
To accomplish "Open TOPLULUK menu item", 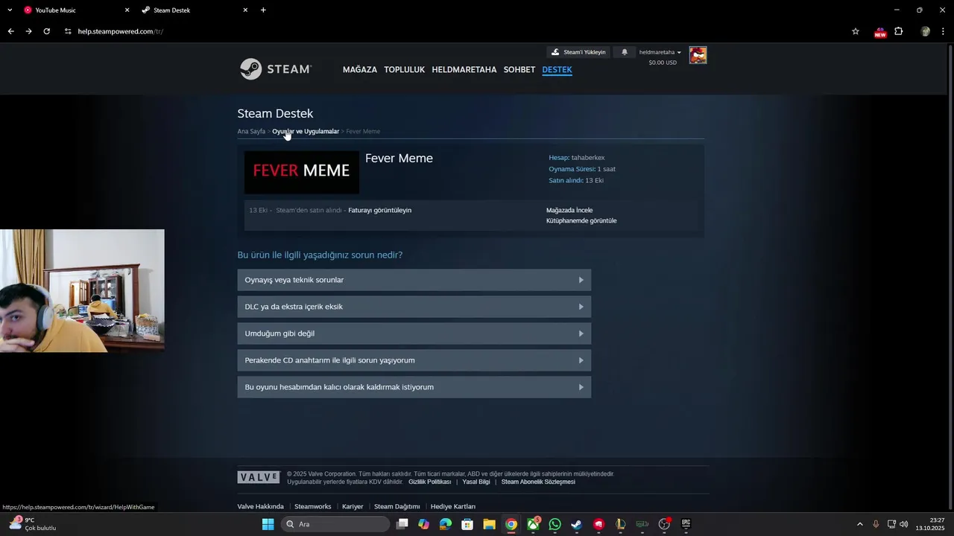I will click(x=404, y=69).
